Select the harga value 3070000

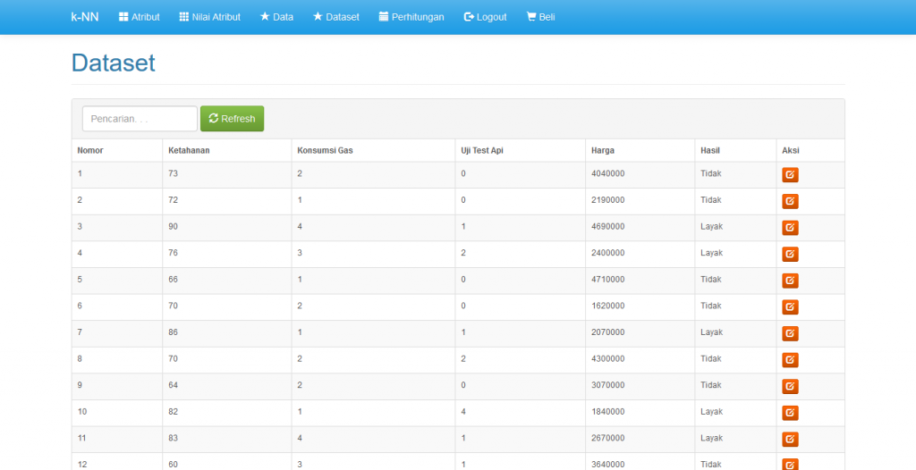pos(607,385)
